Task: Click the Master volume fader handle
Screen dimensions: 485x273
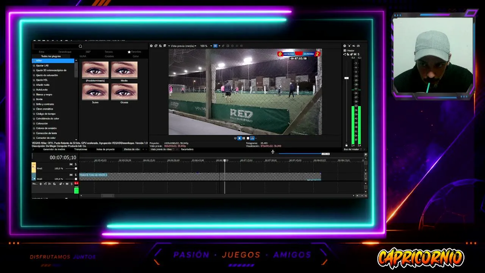Action: click(346, 78)
